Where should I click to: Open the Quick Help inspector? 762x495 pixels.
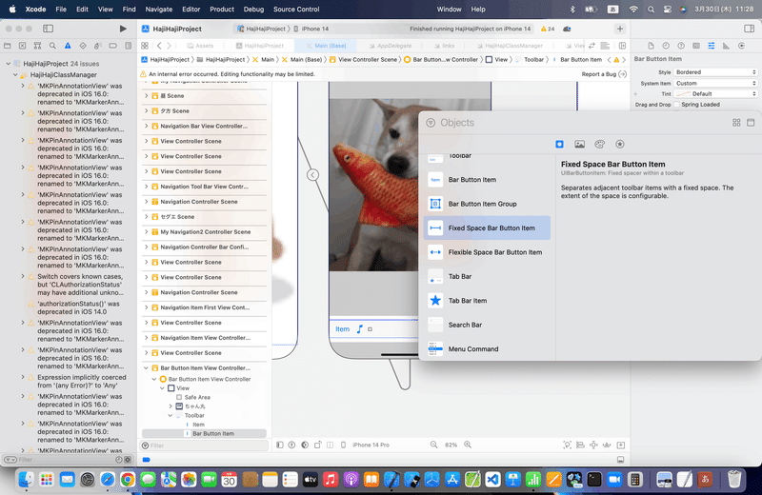tap(681, 46)
